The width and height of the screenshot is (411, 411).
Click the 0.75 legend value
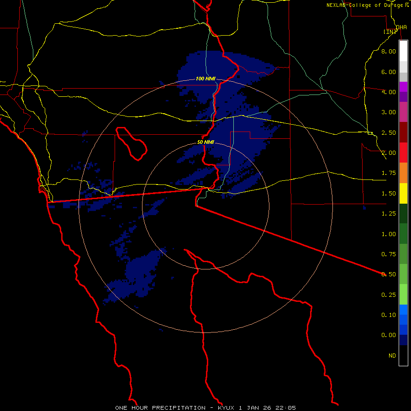click(389, 254)
